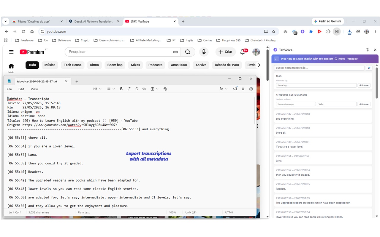Unpin the TabVoice side panel

(x=368, y=50)
